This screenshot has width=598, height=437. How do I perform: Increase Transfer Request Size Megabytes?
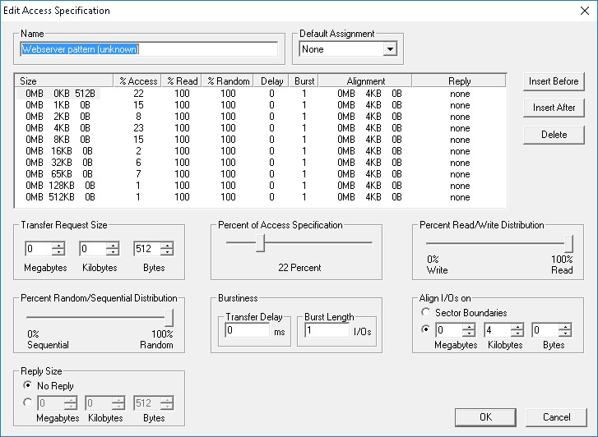58,246
